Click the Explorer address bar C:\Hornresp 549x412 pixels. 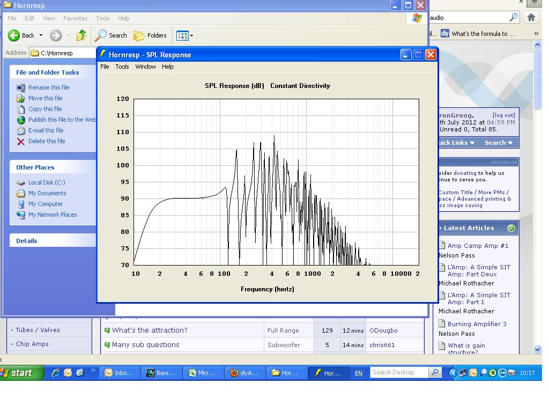[x=63, y=53]
